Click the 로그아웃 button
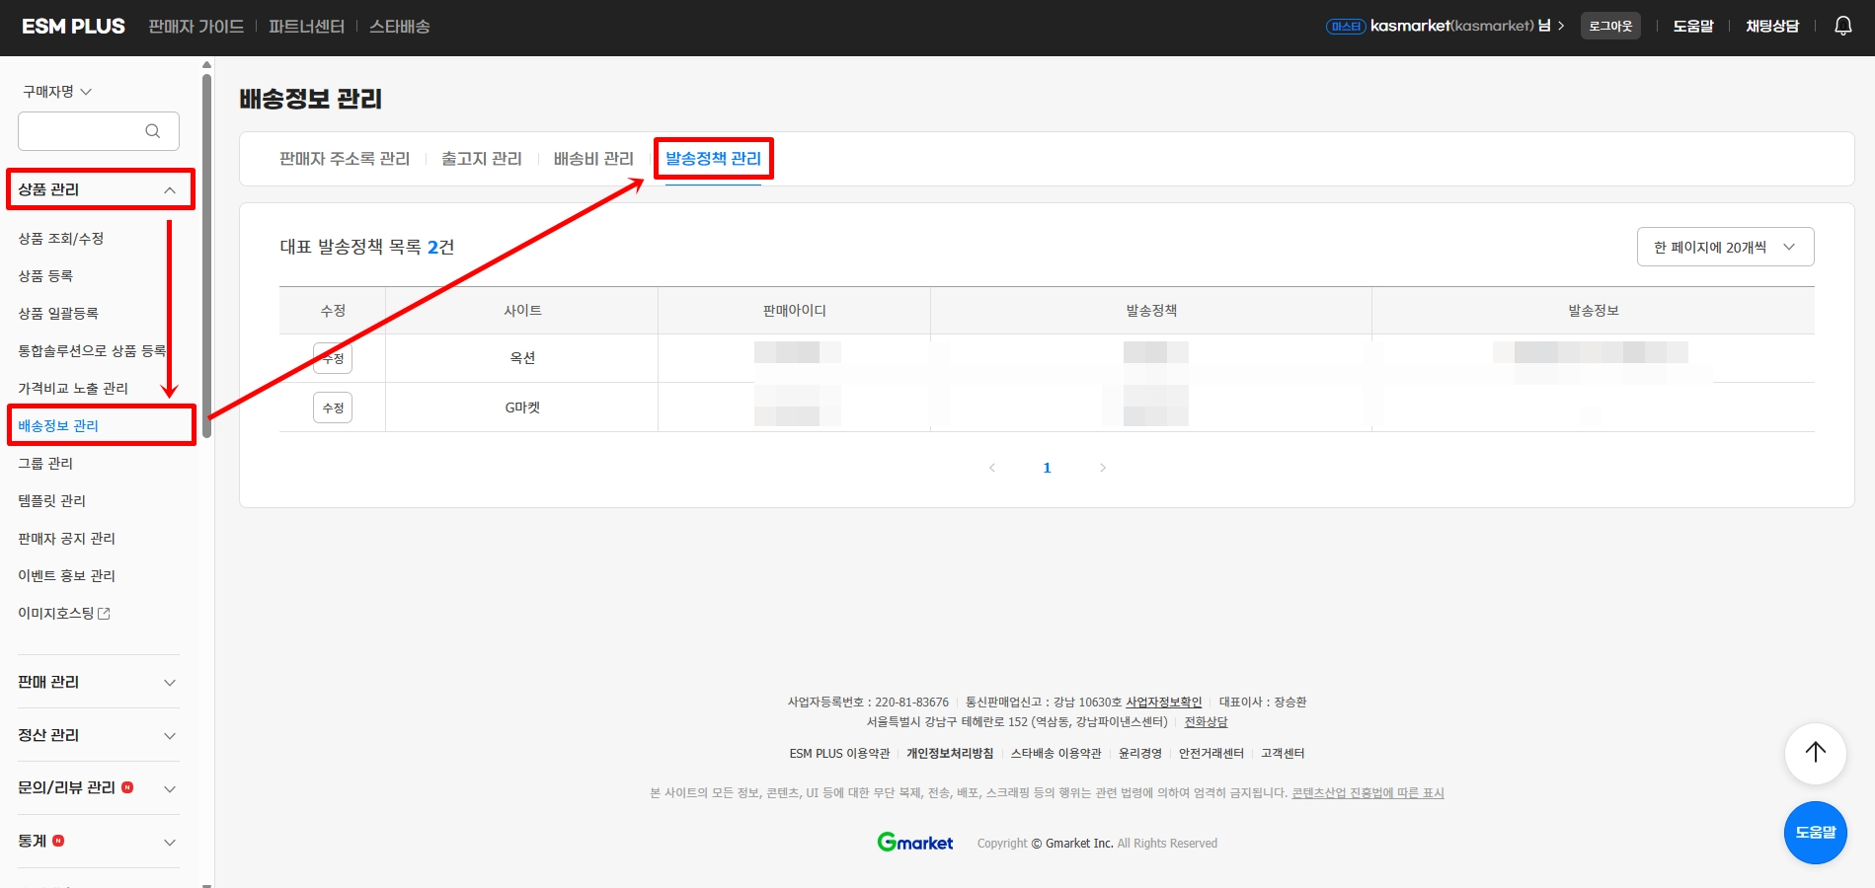The width and height of the screenshot is (1875, 888). [x=1610, y=26]
